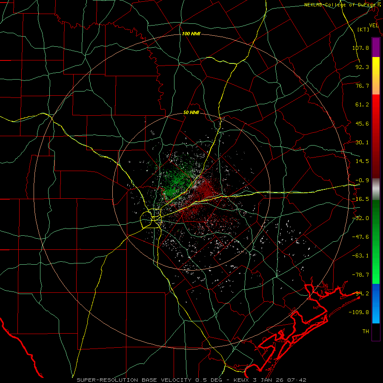Click the gray near-zero band of color scale
The width and height of the screenshot is (383, 383).
pyautogui.click(x=376, y=189)
